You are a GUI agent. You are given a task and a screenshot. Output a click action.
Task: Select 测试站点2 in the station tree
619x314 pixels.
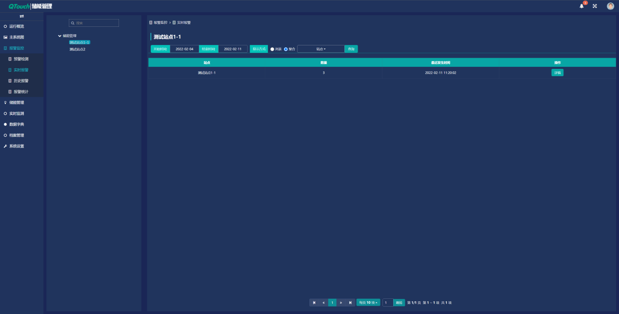pos(77,49)
